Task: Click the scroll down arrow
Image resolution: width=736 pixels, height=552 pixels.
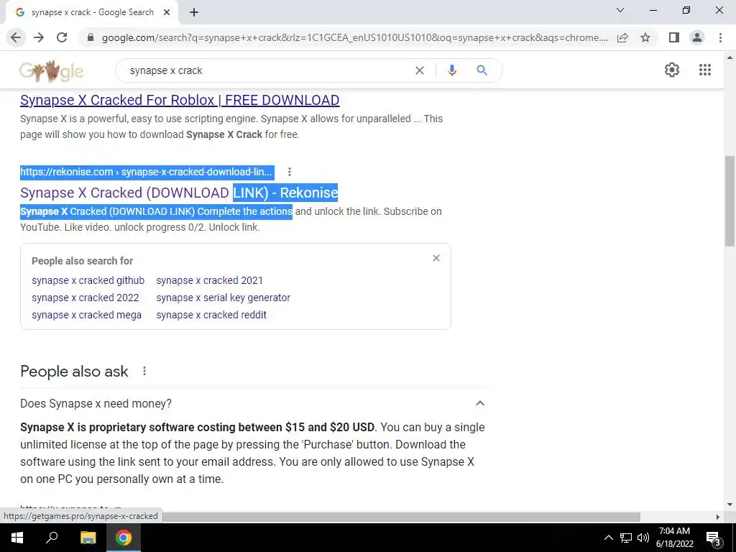Action: 730,505
